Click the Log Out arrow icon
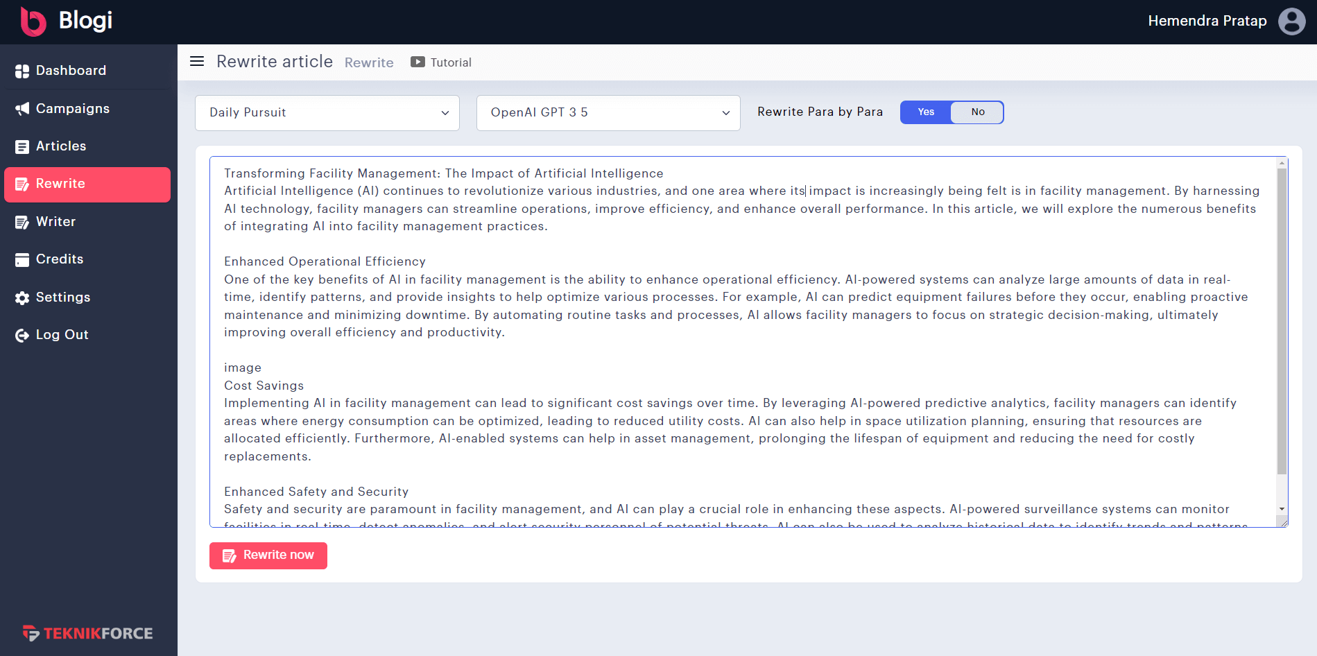Screen dimensions: 1317x656 click(x=22, y=335)
